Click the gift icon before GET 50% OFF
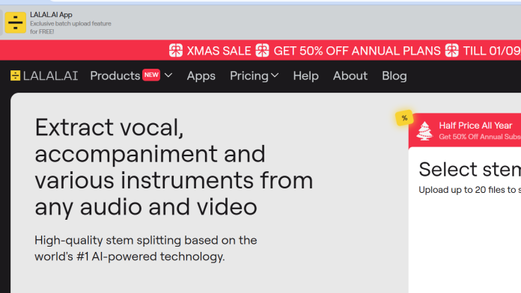The height and width of the screenshot is (293, 521). click(x=262, y=50)
